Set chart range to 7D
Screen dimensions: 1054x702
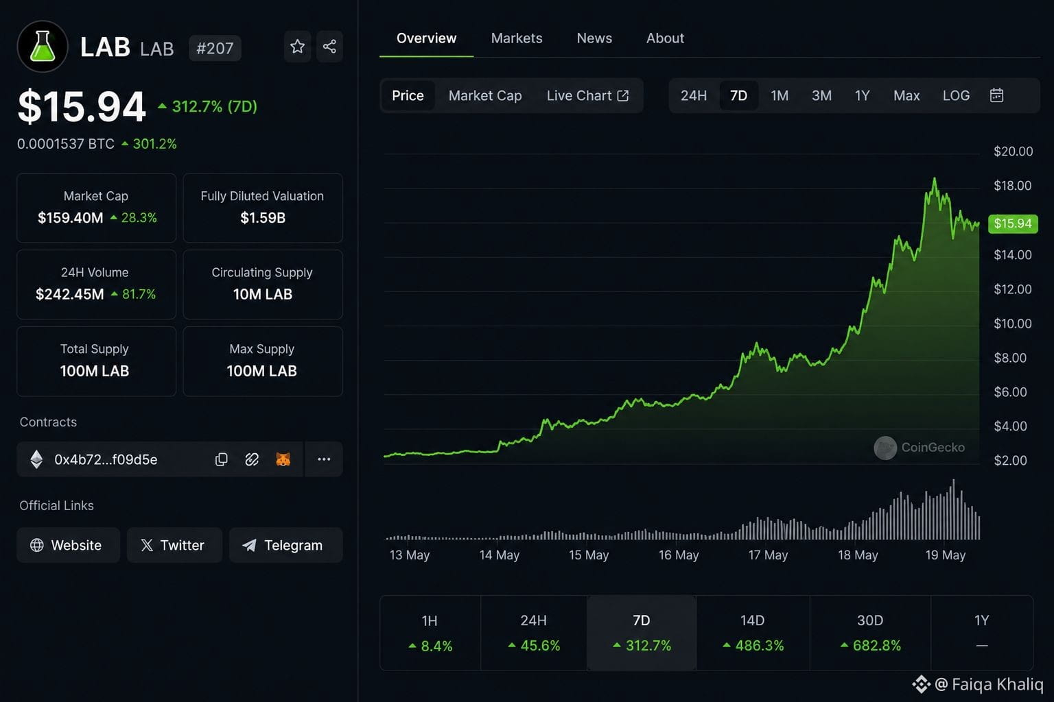738,96
